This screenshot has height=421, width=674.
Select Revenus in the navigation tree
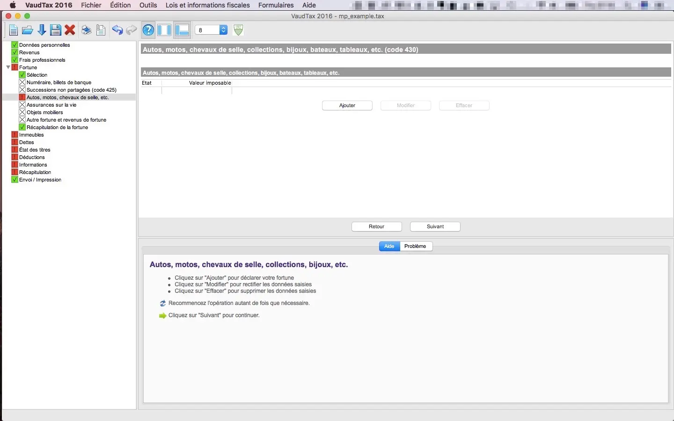[x=29, y=52]
